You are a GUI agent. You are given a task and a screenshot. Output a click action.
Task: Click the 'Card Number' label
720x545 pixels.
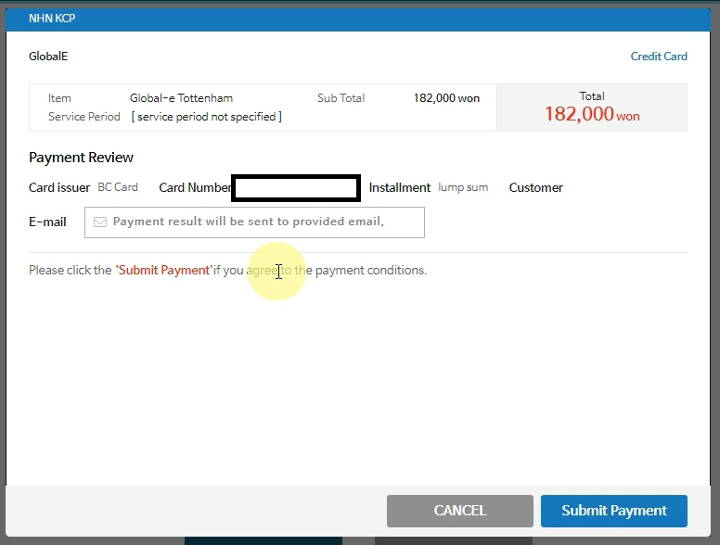pos(195,187)
